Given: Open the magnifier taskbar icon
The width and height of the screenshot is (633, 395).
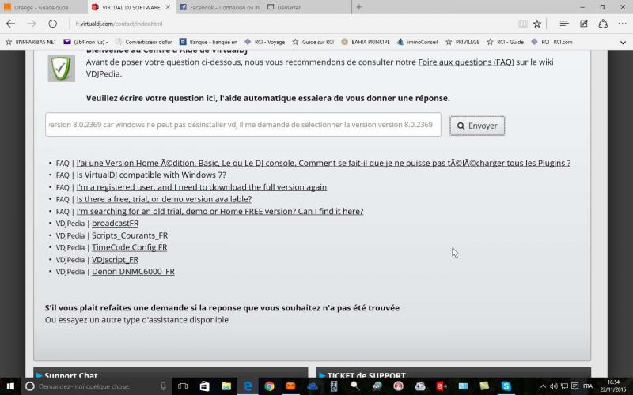Looking at the screenshot, I should [355, 386].
